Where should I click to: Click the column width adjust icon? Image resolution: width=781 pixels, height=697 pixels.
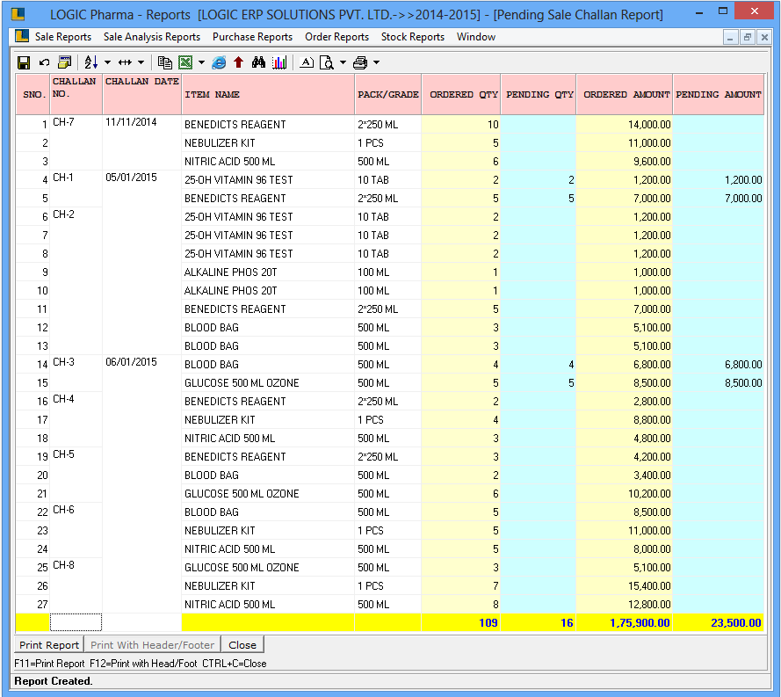(125, 62)
